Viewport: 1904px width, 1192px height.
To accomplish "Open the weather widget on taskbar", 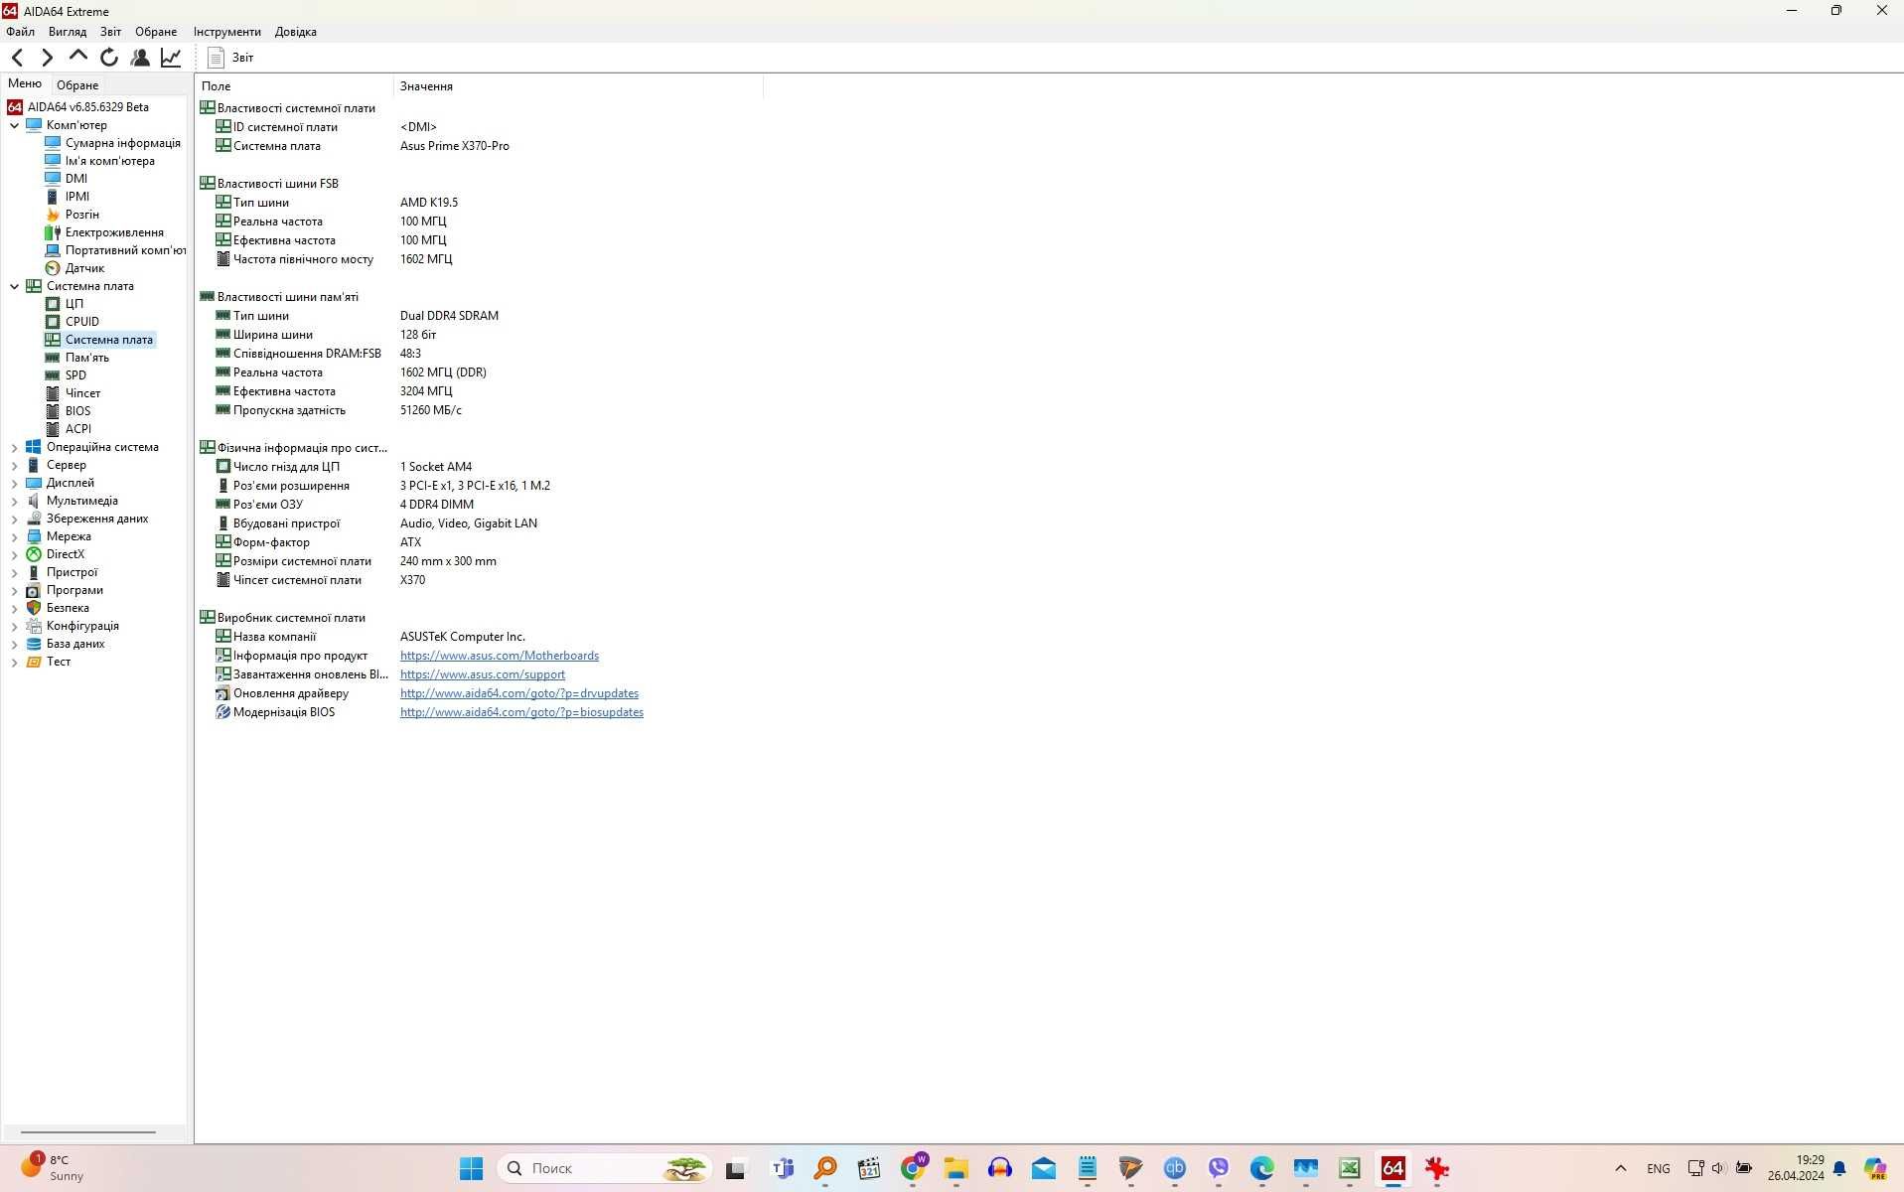I will (x=55, y=1167).
